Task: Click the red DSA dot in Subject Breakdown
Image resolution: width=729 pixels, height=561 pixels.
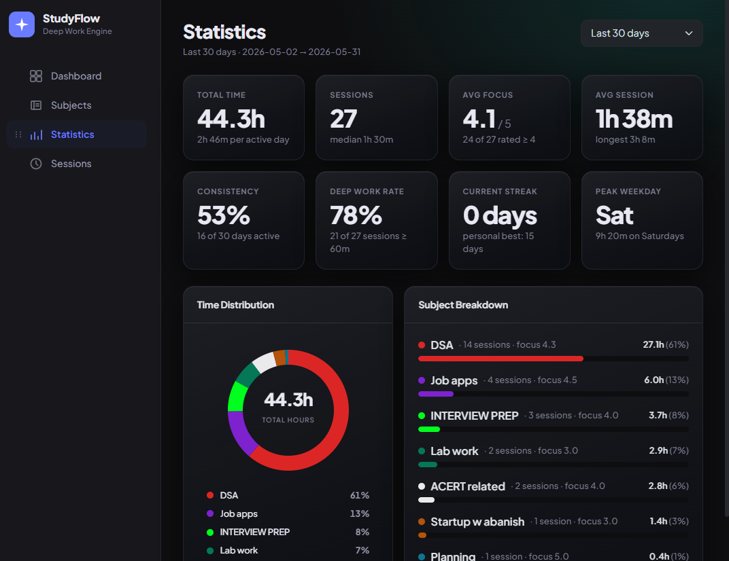Action: (422, 345)
